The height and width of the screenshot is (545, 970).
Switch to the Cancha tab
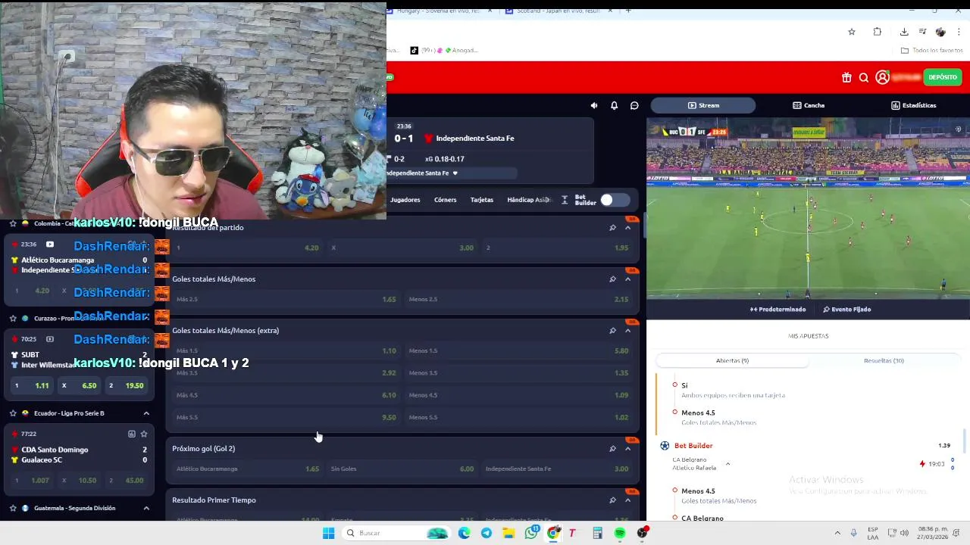[809, 105]
